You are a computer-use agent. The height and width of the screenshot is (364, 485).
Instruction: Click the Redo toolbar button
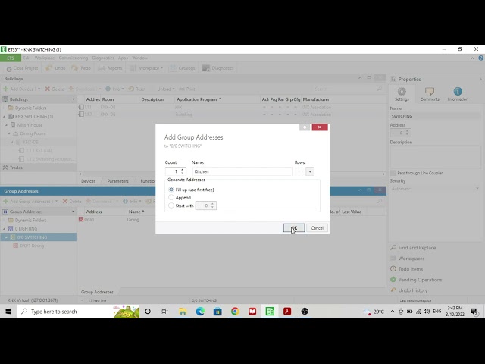tap(81, 68)
